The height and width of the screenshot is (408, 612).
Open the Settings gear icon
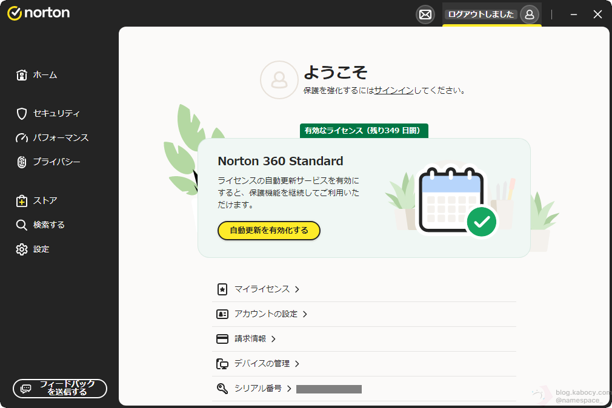[22, 249]
